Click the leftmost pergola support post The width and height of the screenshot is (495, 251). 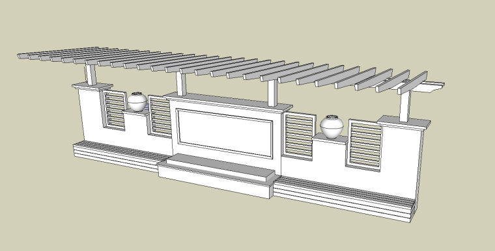click(91, 74)
